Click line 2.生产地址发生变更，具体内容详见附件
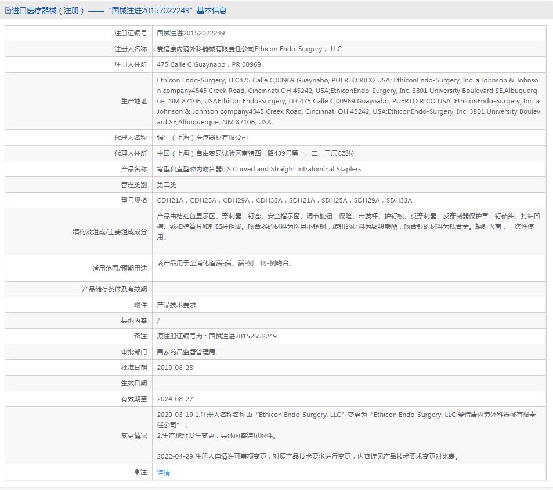The height and width of the screenshot is (490, 553). point(217,435)
